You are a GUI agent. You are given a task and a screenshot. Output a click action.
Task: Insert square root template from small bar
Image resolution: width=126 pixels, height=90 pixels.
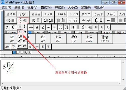point(90,27)
